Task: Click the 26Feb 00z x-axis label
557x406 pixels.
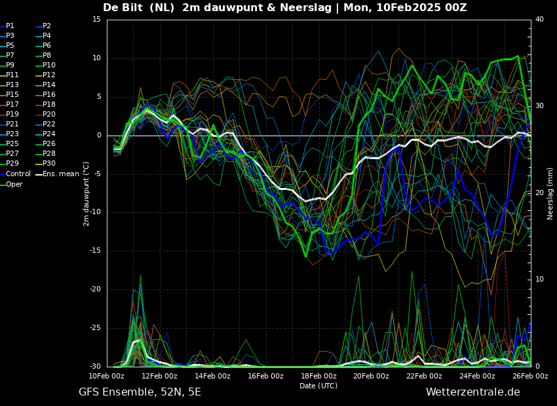Action: tap(530, 376)
